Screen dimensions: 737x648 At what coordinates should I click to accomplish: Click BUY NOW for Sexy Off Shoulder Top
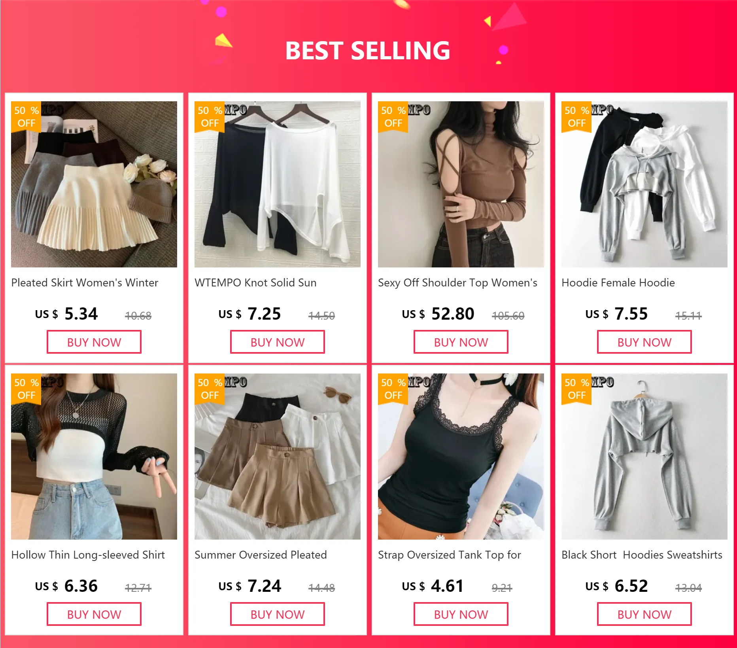[x=461, y=342]
